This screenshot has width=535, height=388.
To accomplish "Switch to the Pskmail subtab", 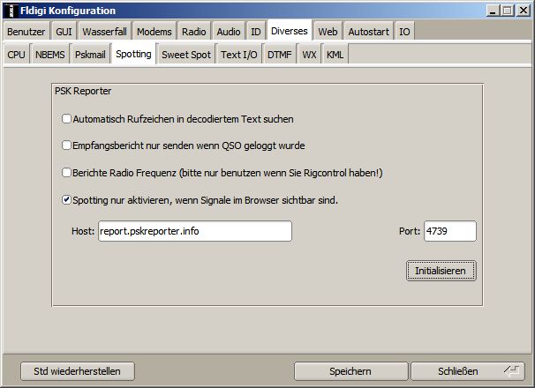I will coord(90,55).
